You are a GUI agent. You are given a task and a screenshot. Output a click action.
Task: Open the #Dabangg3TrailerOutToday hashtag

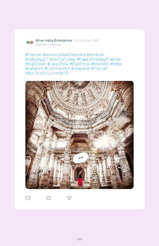pyautogui.click(x=50, y=59)
